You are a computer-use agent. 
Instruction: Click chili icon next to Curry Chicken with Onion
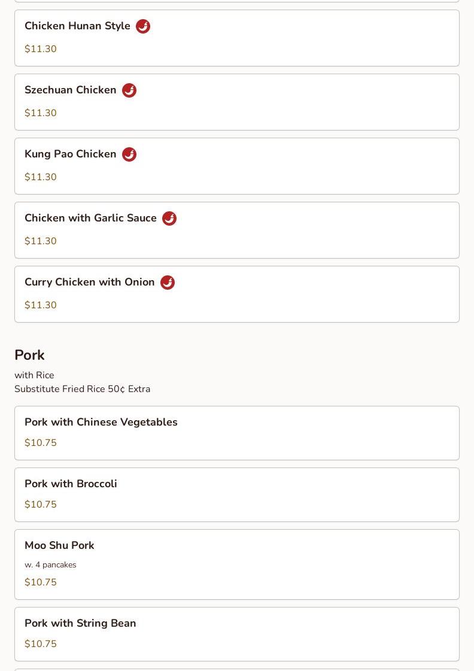(x=168, y=283)
